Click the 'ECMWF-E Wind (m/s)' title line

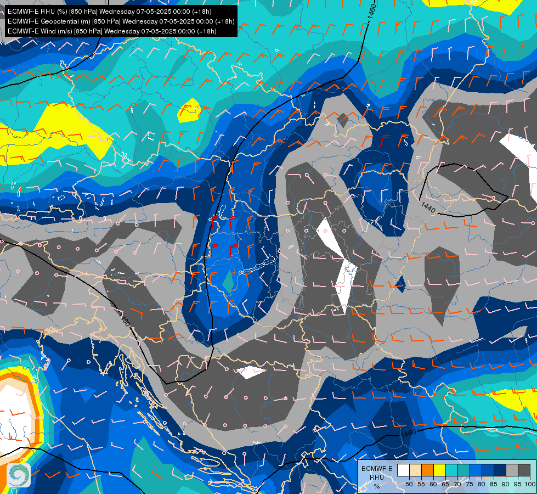(112, 31)
